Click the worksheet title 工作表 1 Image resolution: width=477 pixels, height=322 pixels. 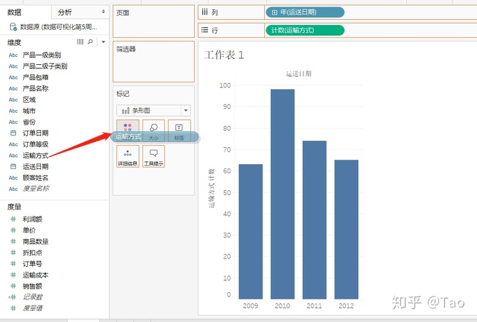[x=224, y=55]
